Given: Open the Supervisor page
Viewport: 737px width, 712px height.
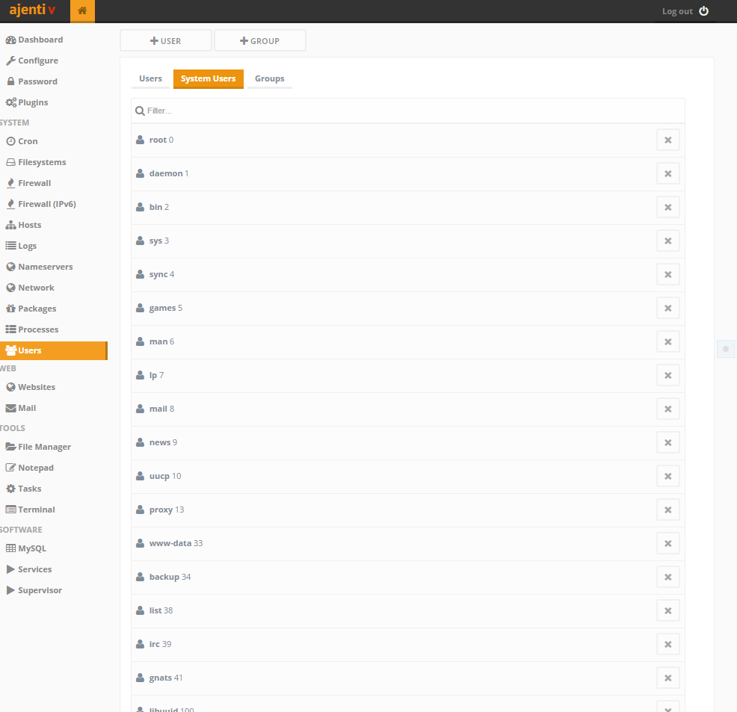Looking at the screenshot, I should coord(40,590).
